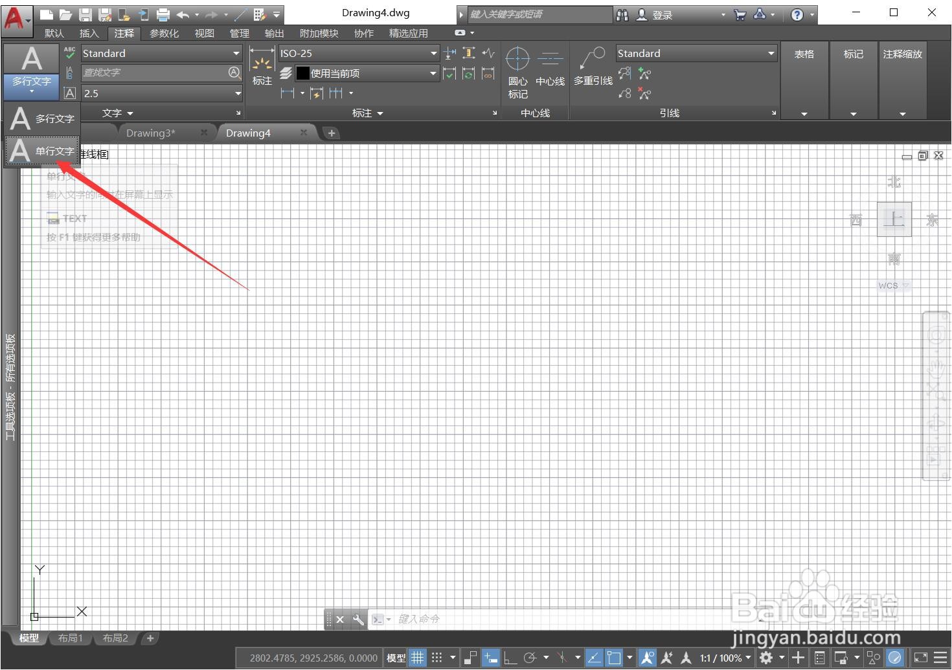Click the dimension jog line icon
Screen dimensions: 952x670
pos(488,53)
